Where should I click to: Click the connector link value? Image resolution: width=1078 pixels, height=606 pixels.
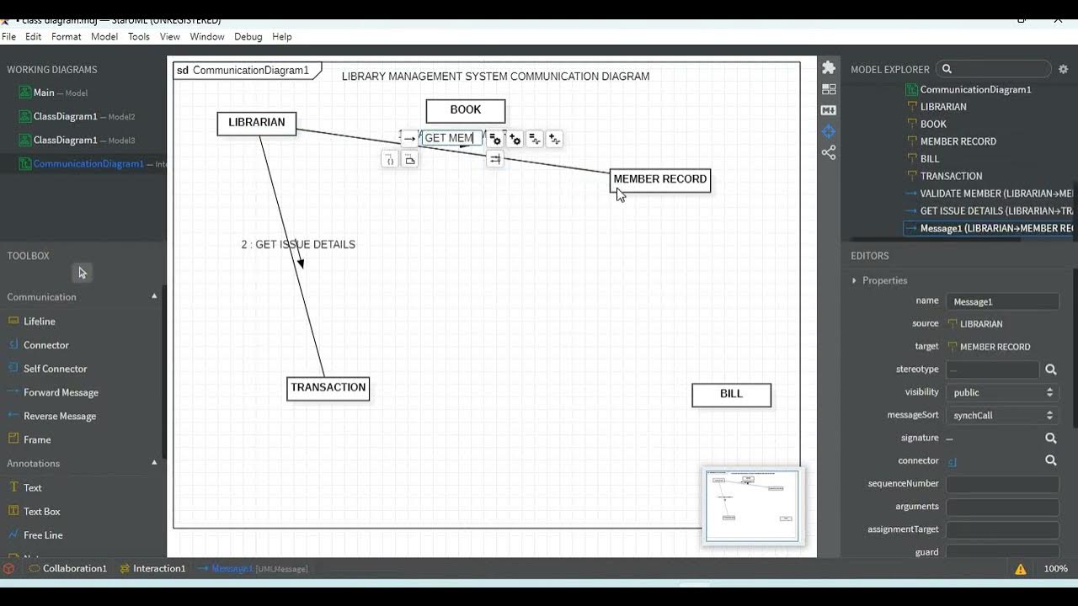pyautogui.click(x=953, y=461)
